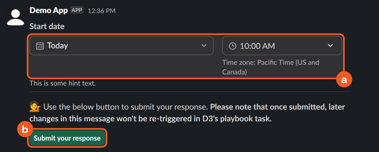Screen dimensions: 379x152
Task: Click "This is some hint text."
Action: click(x=63, y=83)
